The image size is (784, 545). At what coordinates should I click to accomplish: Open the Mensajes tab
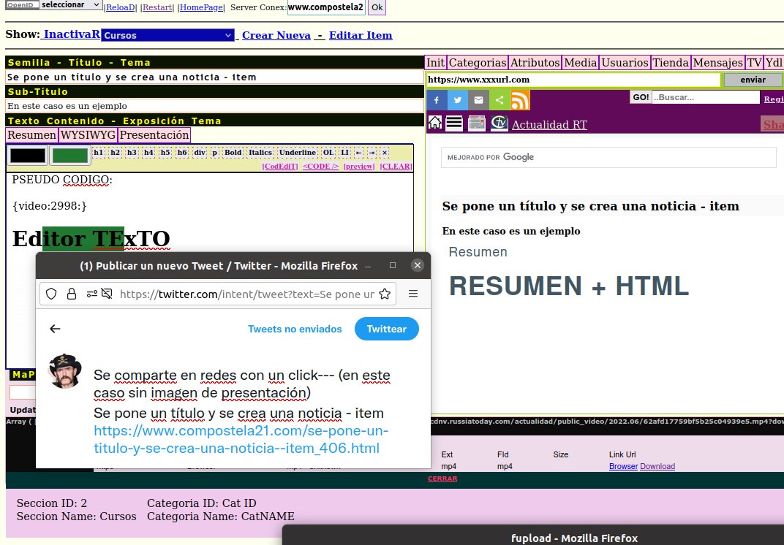tap(718, 62)
